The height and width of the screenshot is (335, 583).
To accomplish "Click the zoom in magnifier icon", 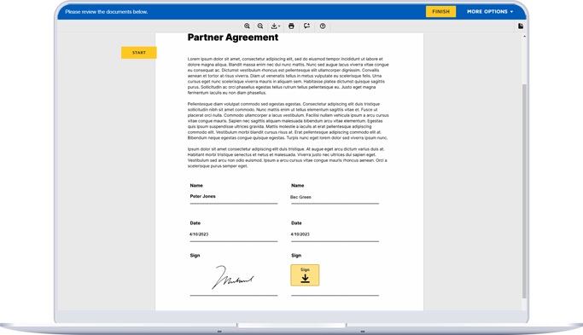I will tap(247, 26).
